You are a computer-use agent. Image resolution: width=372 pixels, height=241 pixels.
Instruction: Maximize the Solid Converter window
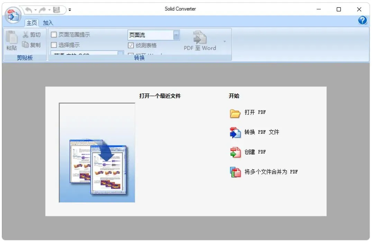click(x=339, y=9)
